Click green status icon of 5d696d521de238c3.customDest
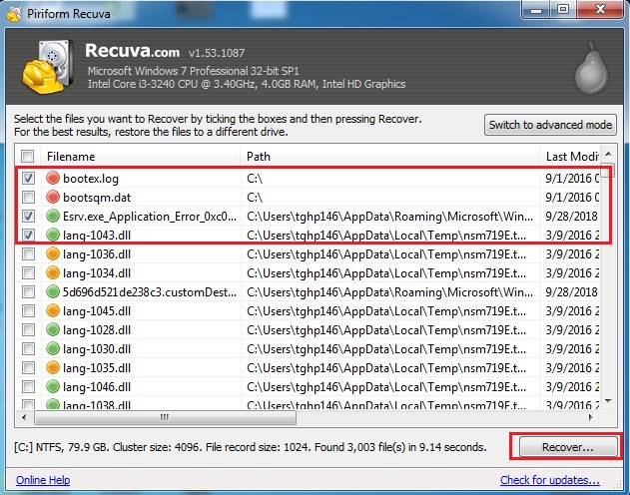Viewport: 630px width, 495px height. click(x=53, y=291)
